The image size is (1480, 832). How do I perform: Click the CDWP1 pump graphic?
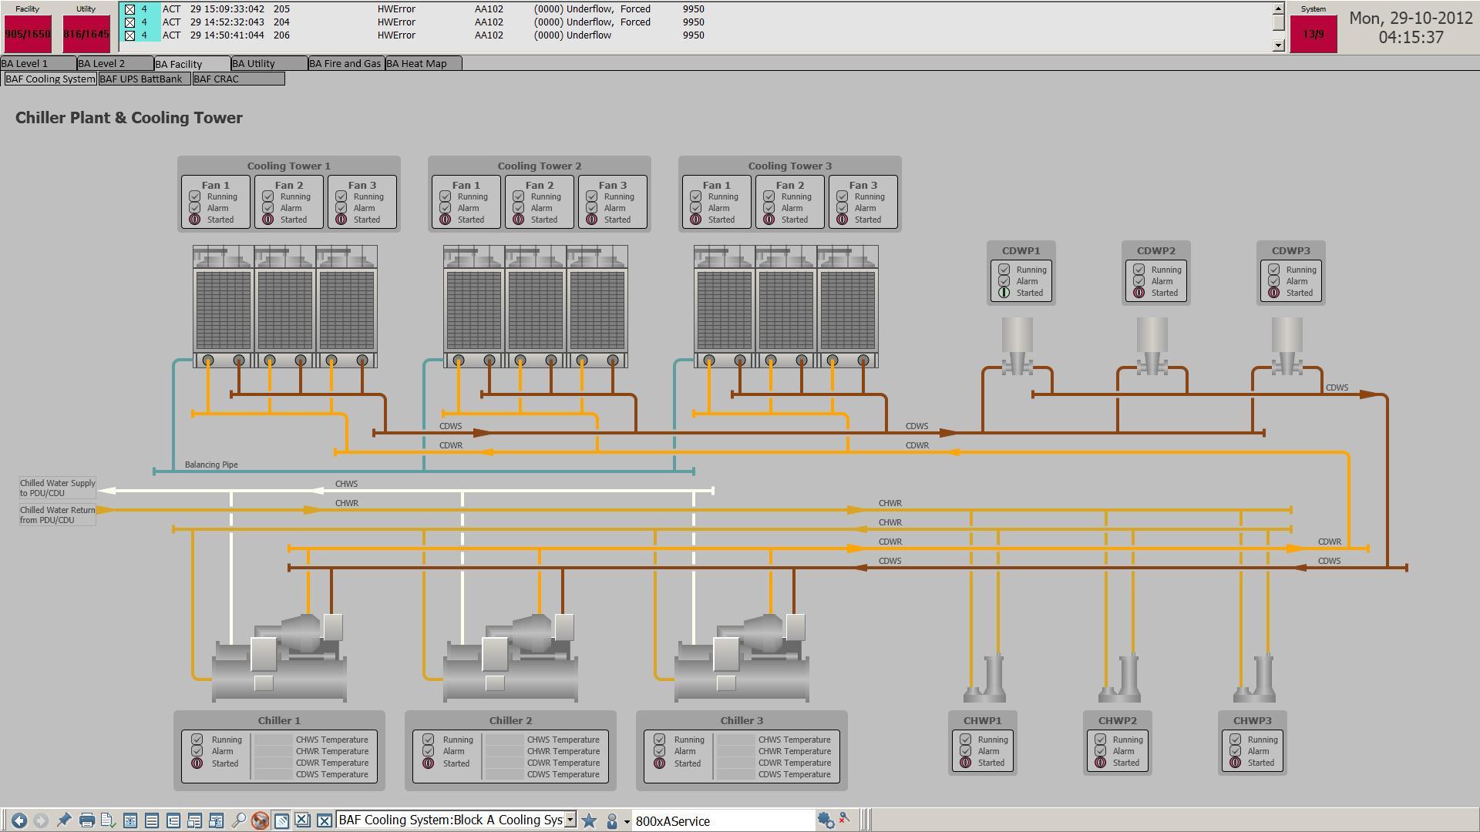pyautogui.click(x=1017, y=347)
